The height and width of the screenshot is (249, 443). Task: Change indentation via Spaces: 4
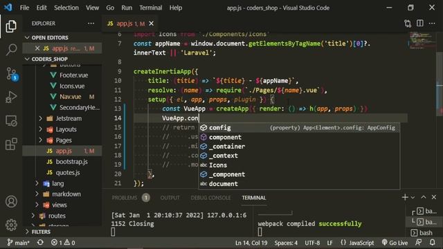click(x=286, y=243)
